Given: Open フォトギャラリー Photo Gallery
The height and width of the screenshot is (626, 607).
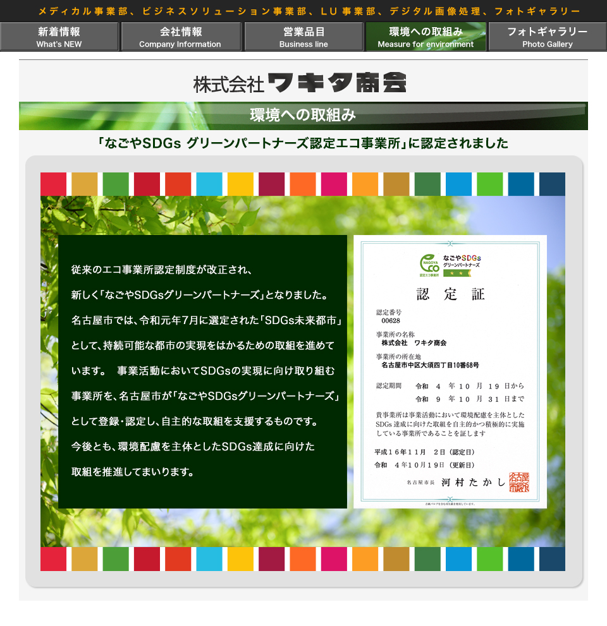Looking at the screenshot, I should (x=548, y=37).
